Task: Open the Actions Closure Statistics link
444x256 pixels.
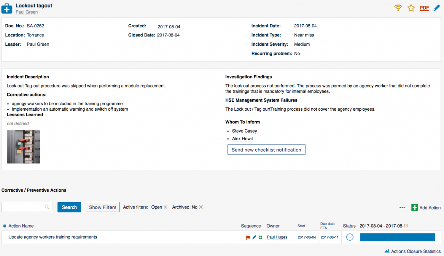Action: click(x=413, y=251)
